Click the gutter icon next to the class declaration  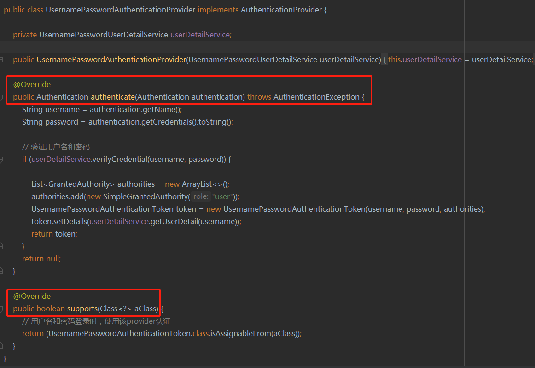click(3, 9)
